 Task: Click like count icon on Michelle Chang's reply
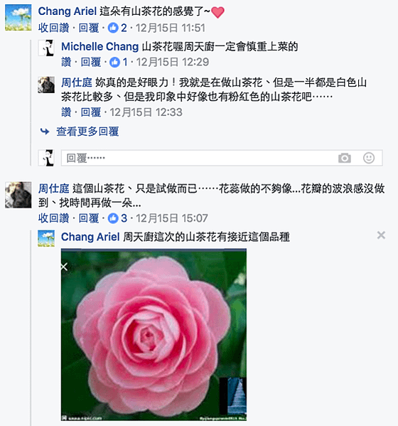pos(114,62)
